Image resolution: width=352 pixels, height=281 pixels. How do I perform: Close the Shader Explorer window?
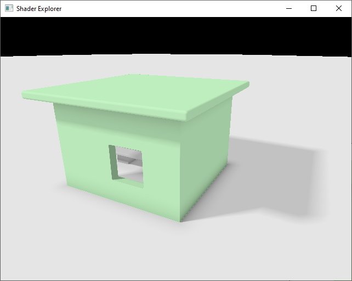point(339,8)
